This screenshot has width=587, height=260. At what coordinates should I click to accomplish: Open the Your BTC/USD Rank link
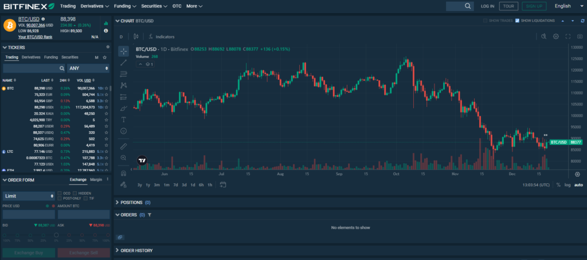(35, 37)
